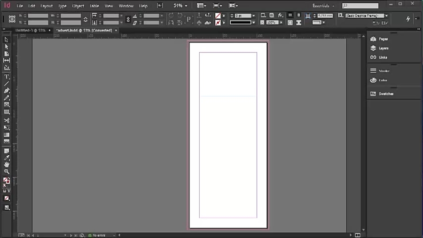The height and width of the screenshot is (238, 423).
Task: Click the search field in application bar
Action: [360, 5]
